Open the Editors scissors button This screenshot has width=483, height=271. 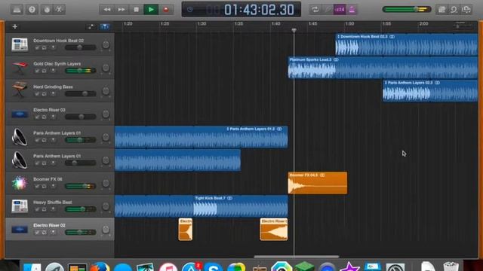tap(59, 10)
